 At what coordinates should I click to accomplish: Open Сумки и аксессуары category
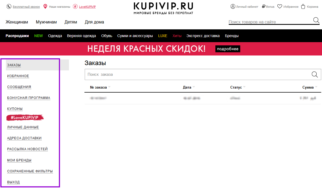click(x=135, y=36)
